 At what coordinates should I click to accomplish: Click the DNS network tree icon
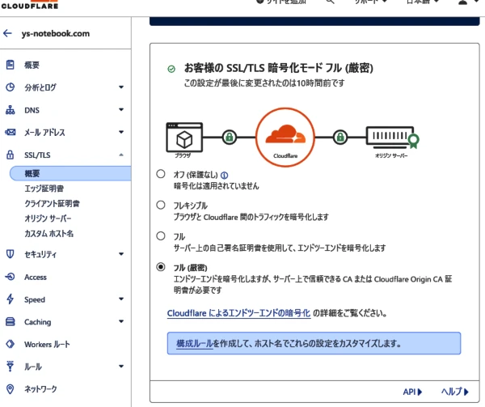coord(10,110)
